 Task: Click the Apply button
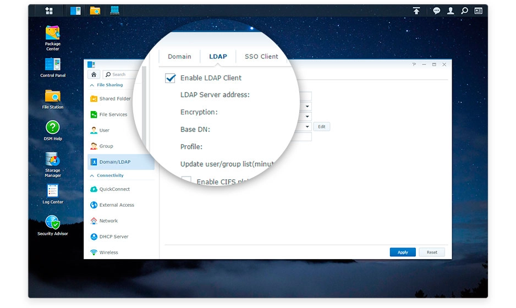403,252
